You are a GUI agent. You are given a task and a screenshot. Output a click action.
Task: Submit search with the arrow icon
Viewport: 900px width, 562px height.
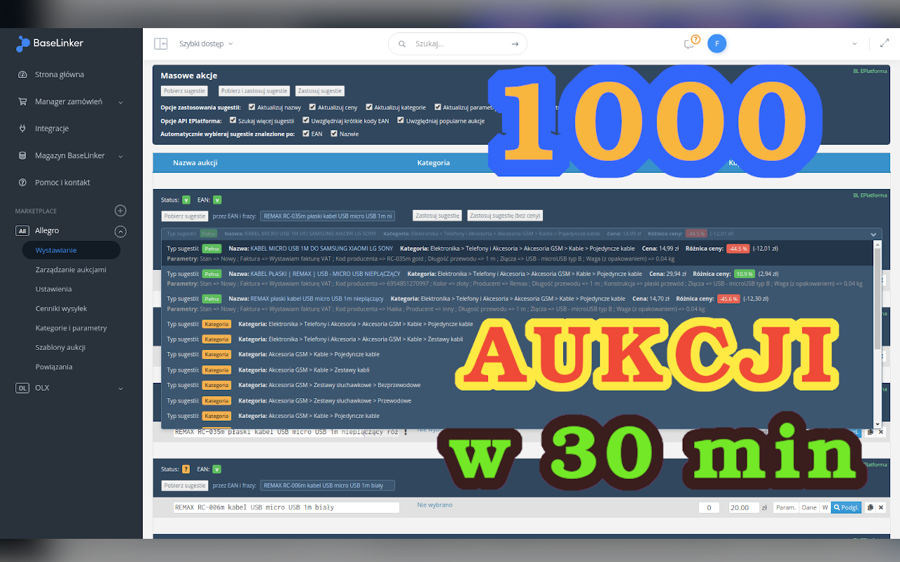click(x=515, y=44)
